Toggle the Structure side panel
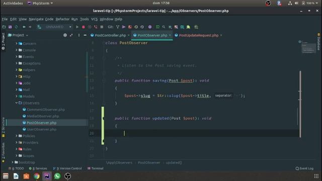 [3, 127]
